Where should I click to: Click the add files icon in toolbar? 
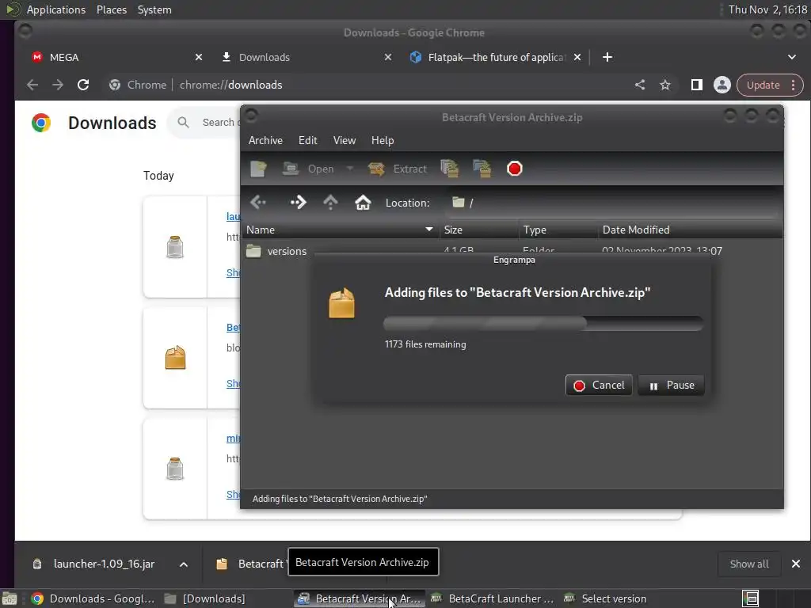coord(450,169)
